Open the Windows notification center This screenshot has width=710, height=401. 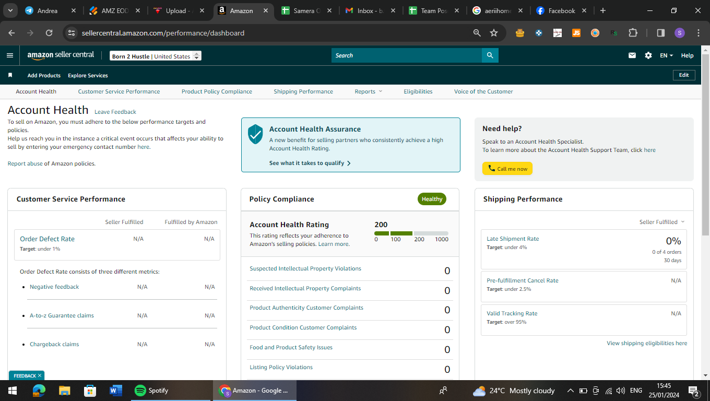(694, 391)
